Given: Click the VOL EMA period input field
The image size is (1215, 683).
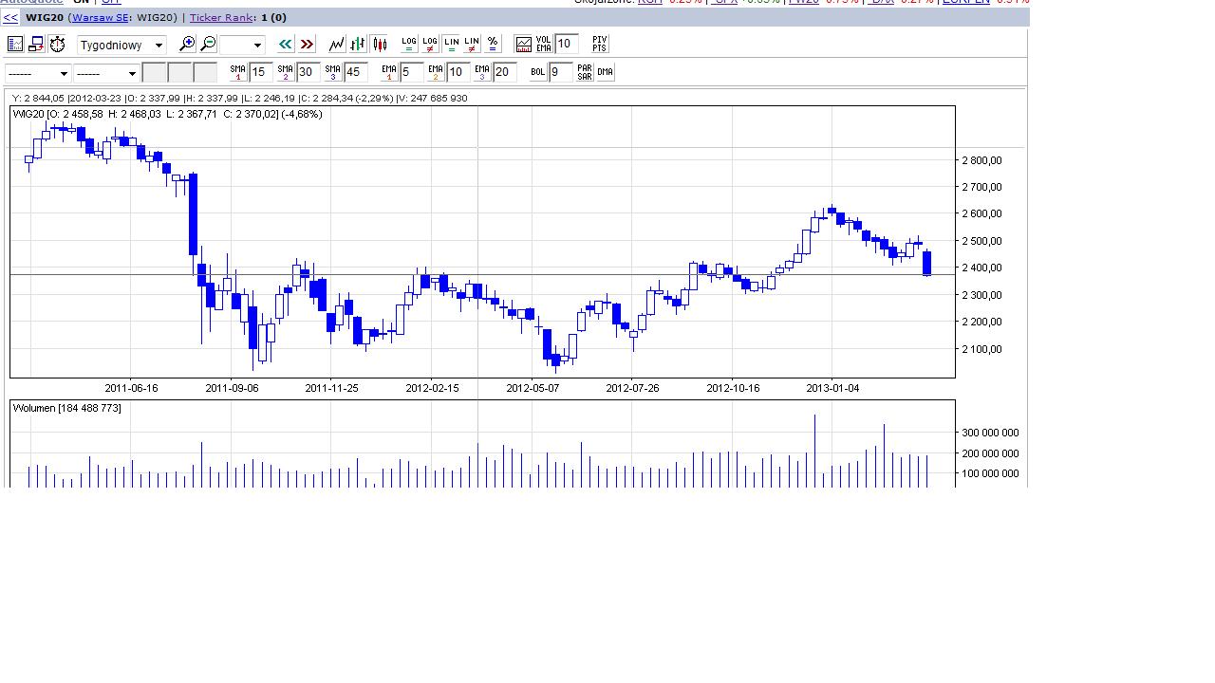Looking at the screenshot, I should coord(567,44).
